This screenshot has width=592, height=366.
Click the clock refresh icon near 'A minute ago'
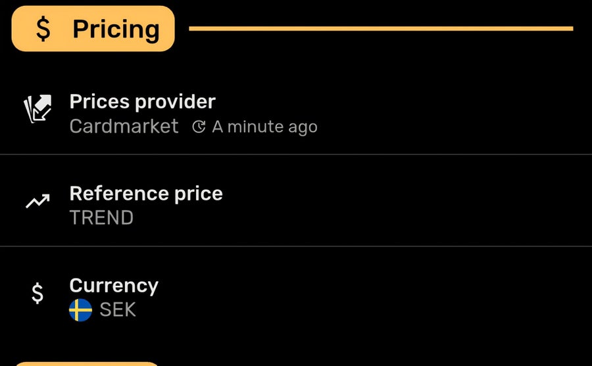tap(199, 127)
